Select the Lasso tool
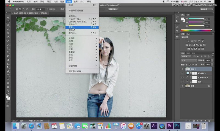 click(8, 25)
